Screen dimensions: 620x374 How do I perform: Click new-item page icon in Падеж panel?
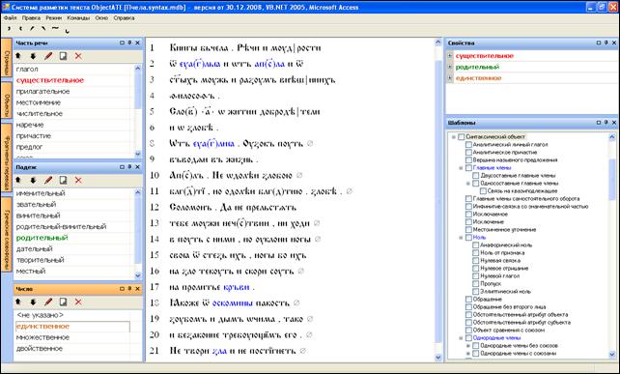point(64,181)
